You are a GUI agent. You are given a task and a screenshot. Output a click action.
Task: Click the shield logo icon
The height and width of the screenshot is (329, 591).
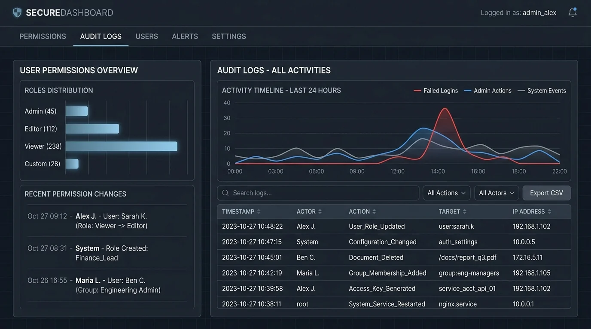click(x=17, y=12)
